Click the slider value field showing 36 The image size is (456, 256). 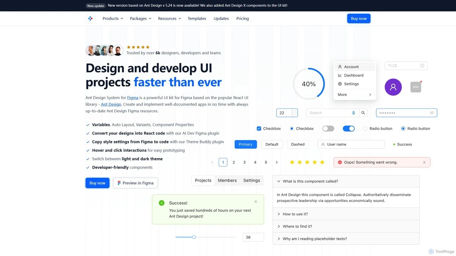(253, 237)
